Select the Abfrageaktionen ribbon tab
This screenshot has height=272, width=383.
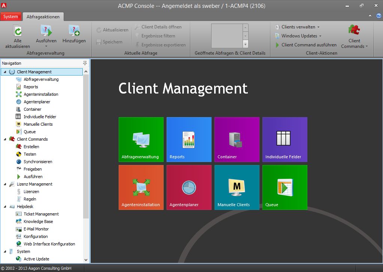43,16
